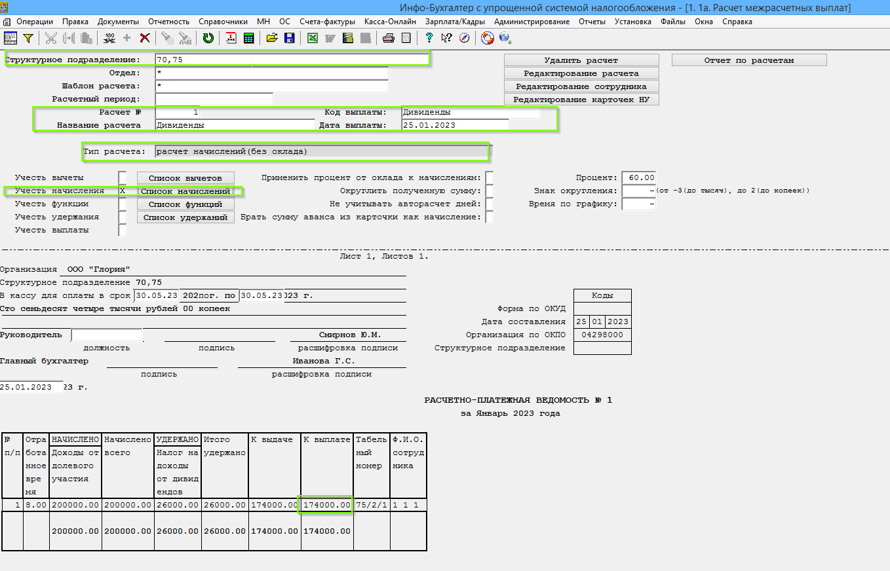Image resolution: width=890 pixels, height=571 pixels.
Task: Click the Редактирование расчета button
Action: click(x=581, y=73)
